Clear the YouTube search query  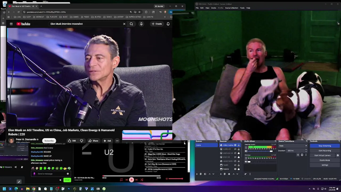coord(124,24)
